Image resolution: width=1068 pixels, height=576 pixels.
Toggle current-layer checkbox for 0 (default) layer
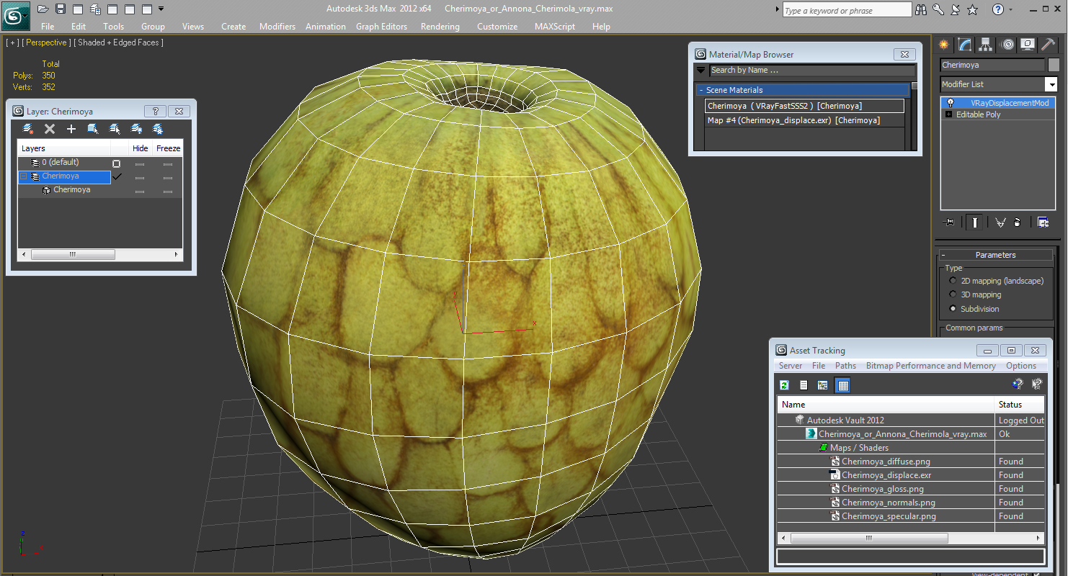point(116,163)
